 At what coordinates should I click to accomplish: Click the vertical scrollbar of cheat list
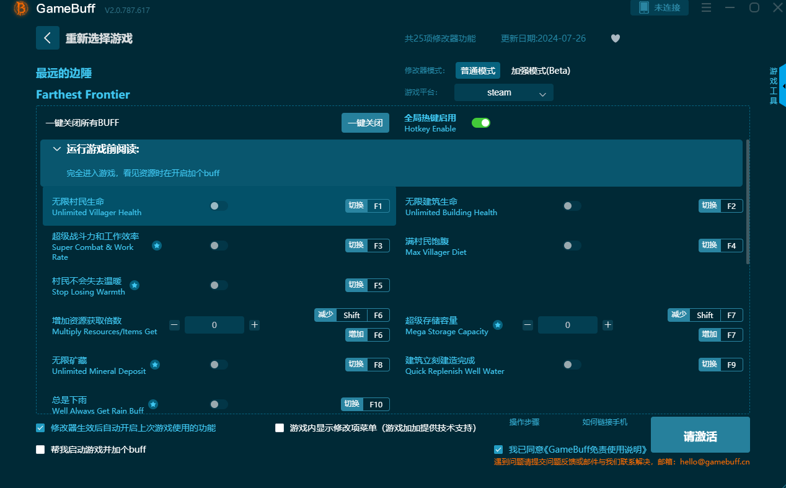point(748,202)
